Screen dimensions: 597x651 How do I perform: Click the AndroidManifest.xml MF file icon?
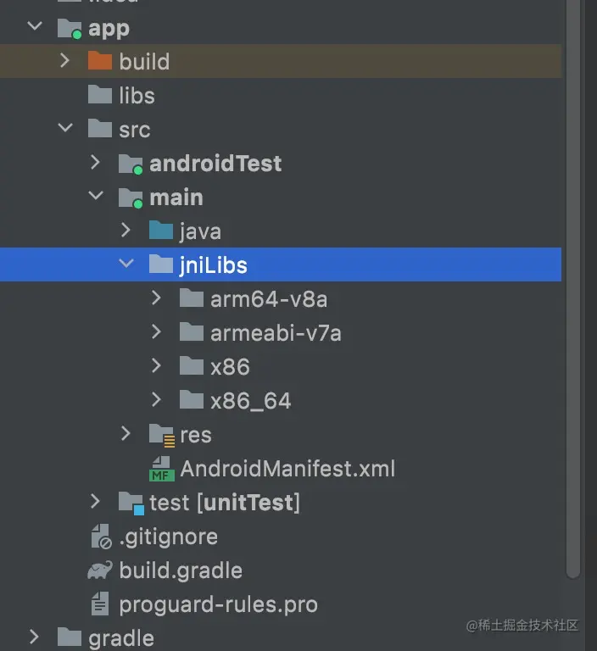point(161,469)
